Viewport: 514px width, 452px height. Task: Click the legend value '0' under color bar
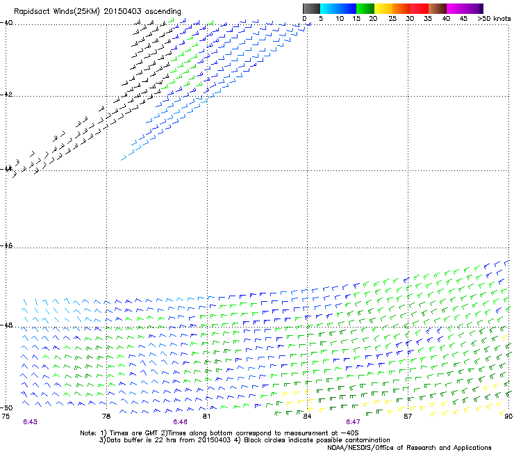pos(304,19)
